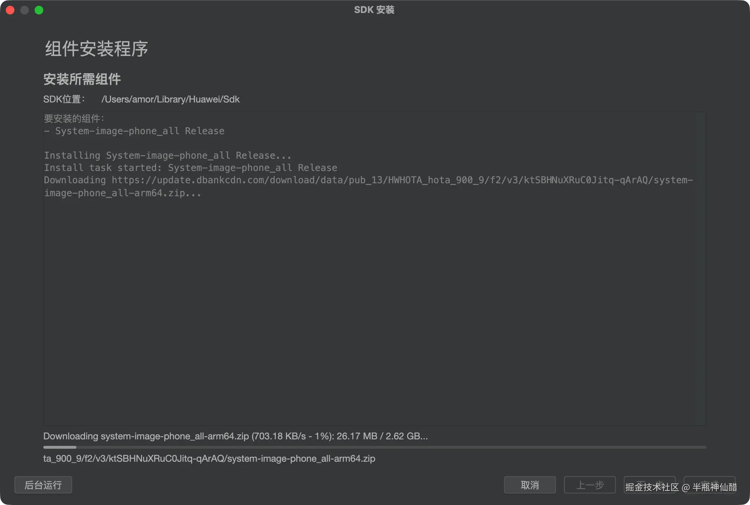Click the download URL line in log
750x505 pixels.
pos(368,180)
